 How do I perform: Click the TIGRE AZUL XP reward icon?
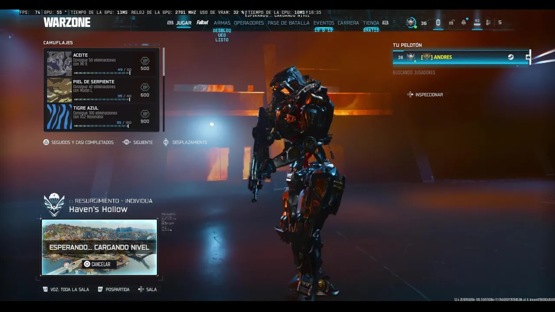tap(145, 114)
